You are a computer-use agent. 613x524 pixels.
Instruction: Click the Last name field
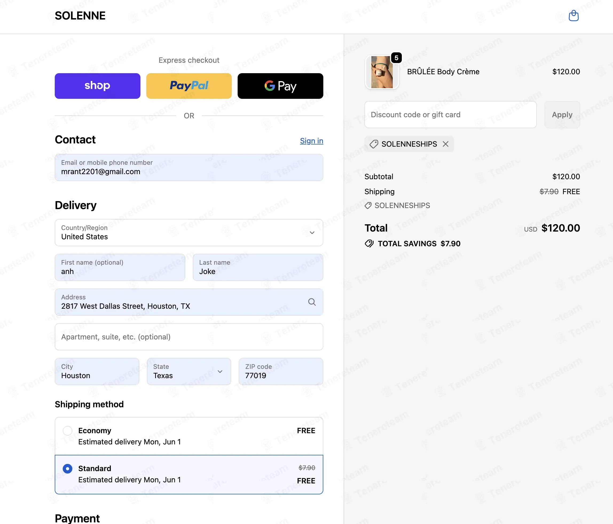[258, 267]
